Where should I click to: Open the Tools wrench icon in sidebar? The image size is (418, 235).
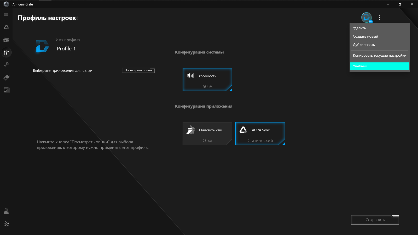point(6,65)
